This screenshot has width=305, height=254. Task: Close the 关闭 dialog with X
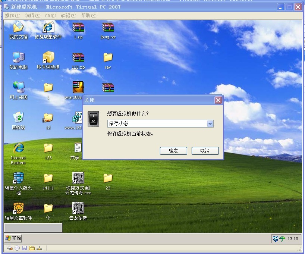[218, 100]
